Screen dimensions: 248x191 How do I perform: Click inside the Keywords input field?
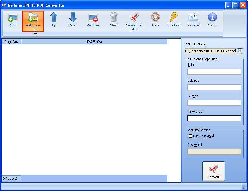tap(214, 119)
